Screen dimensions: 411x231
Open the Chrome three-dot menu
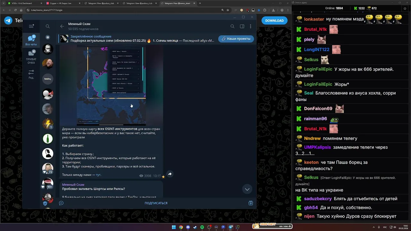[288, 10]
